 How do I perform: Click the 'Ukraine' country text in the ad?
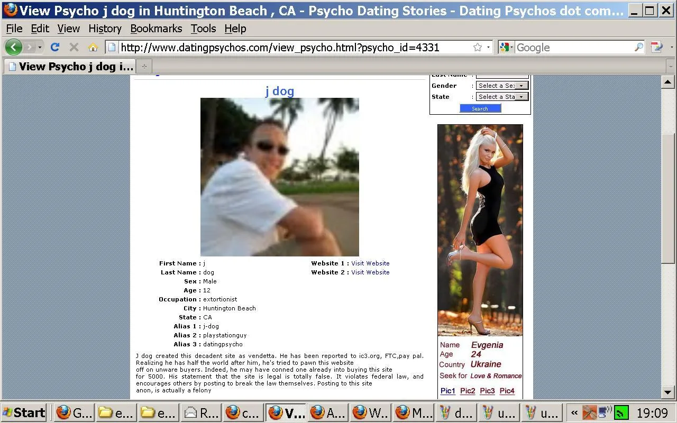(486, 364)
